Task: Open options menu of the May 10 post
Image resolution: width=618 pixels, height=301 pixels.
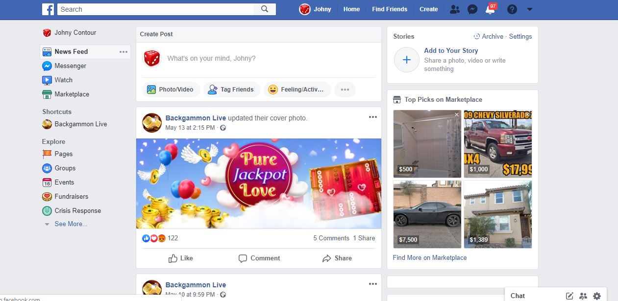Action: pos(373,284)
